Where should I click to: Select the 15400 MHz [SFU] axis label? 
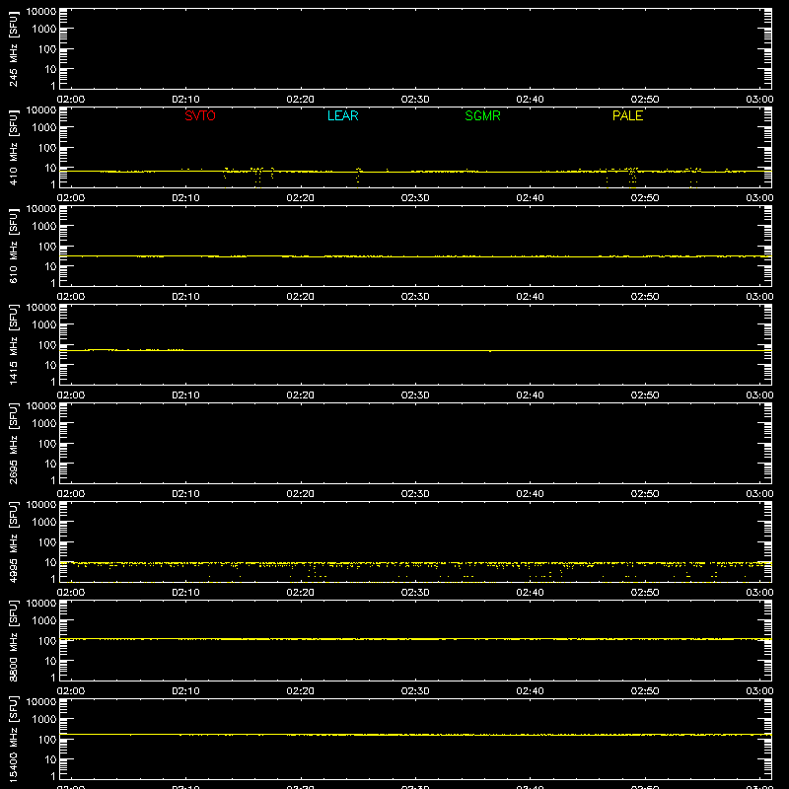13,739
